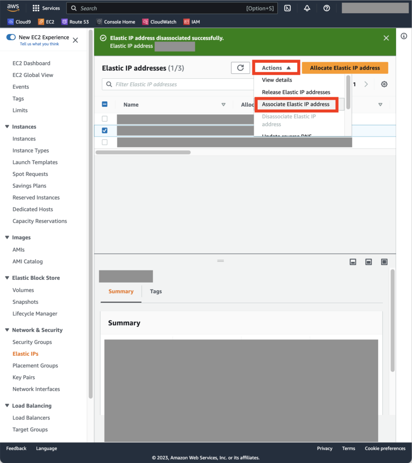Set details pane to half-height layout
Viewport: 412px width, 463px height.
[x=369, y=262]
